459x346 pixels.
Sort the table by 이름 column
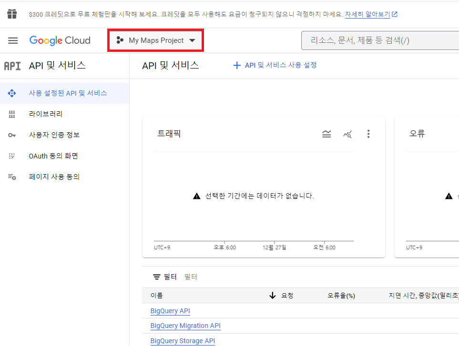coord(157,296)
